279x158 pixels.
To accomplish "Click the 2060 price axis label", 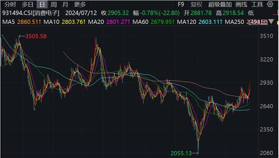I will [x=266, y=153].
